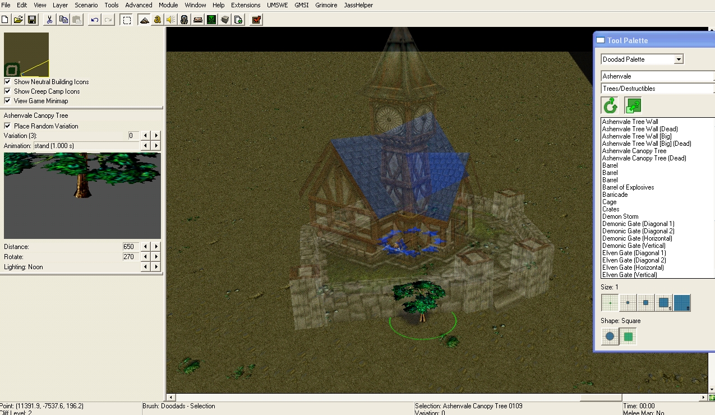
Task: Select Ashenvale Canopy Tree in doodad list
Action: click(634, 151)
